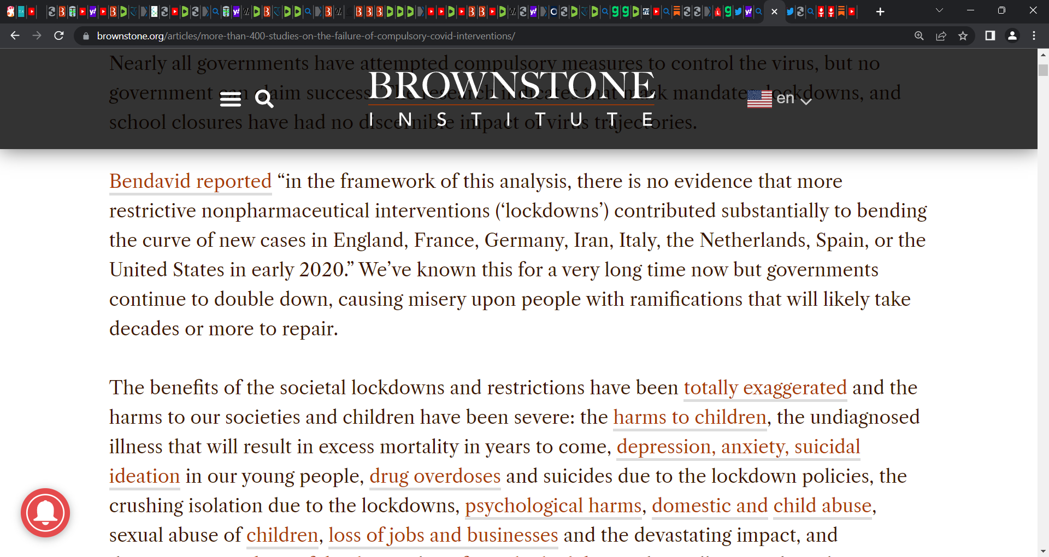Click the scrollbar up arrow
The height and width of the screenshot is (557, 1049).
[1043, 55]
